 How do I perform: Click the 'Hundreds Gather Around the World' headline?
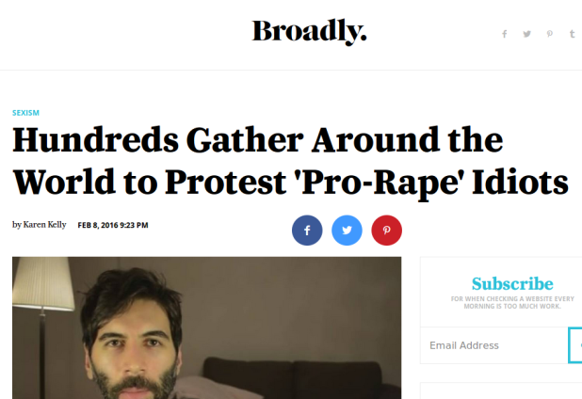click(x=290, y=161)
